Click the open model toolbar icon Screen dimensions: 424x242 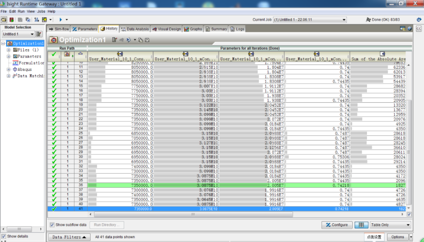pyautogui.click(x=4, y=20)
